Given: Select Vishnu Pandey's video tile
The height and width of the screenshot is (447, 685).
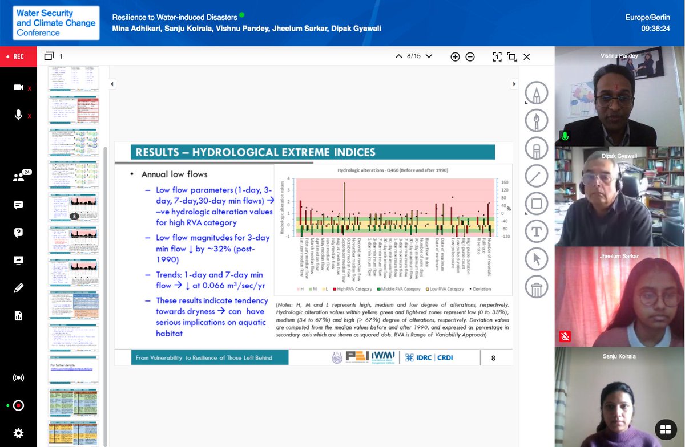Looking at the screenshot, I should (x=619, y=96).
